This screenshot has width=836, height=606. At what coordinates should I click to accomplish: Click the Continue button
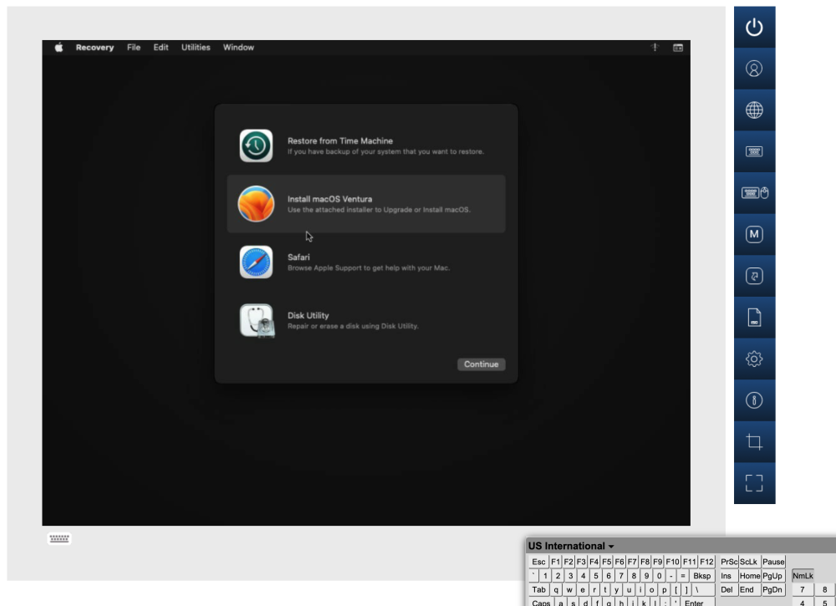(481, 364)
